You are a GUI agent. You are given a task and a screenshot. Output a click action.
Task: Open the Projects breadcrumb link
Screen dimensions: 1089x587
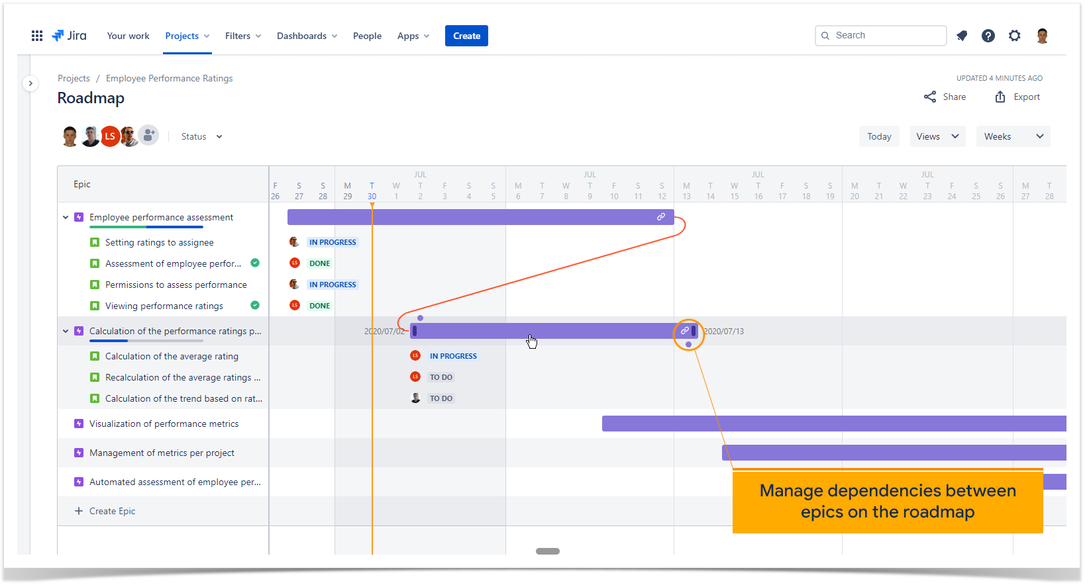coord(74,78)
